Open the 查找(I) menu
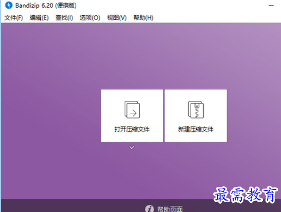Viewport: 281px width, 212px height. pyautogui.click(x=64, y=17)
